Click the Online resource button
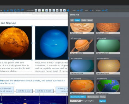Image resolution: width=129 pixels, height=104 pixels. click(93, 97)
